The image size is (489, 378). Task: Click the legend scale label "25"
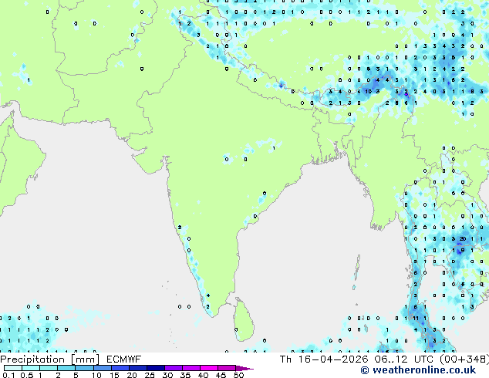click(150, 375)
